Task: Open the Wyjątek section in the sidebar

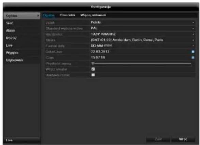Action: [22, 53]
